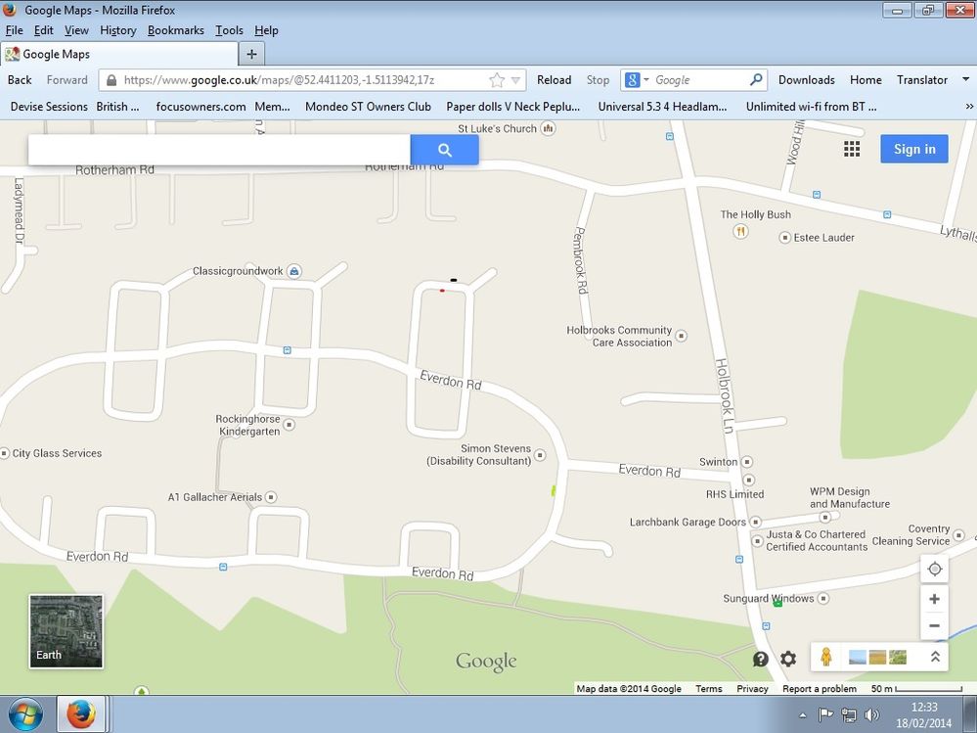Select the Simon Stevens place marker

click(x=540, y=455)
